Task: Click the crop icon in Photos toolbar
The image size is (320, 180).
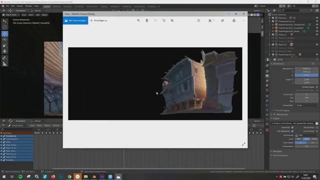Action: click(172, 20)
